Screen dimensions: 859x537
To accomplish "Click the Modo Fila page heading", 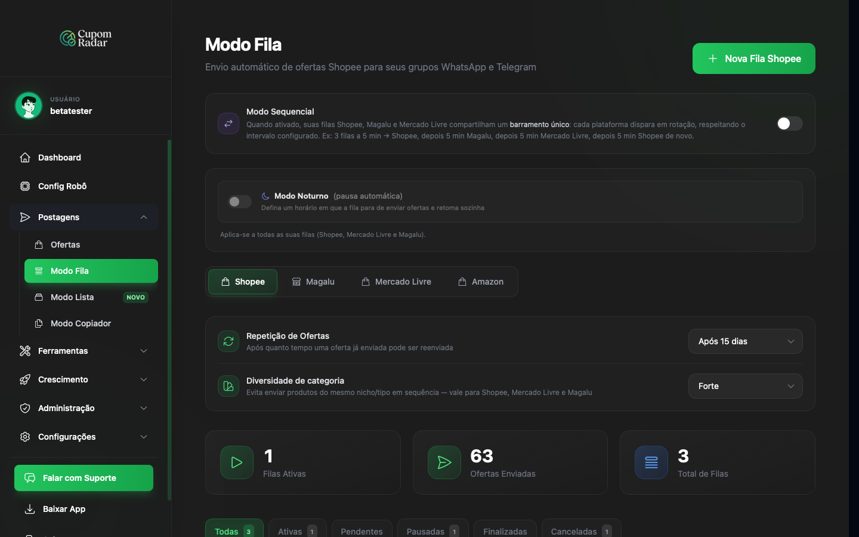I will (243, 45).
